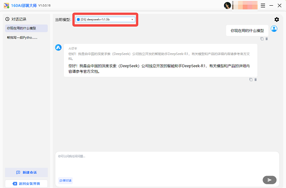
Task: Delete the AI DeepSeek-R1 reply
Action: tap(255, 80)
